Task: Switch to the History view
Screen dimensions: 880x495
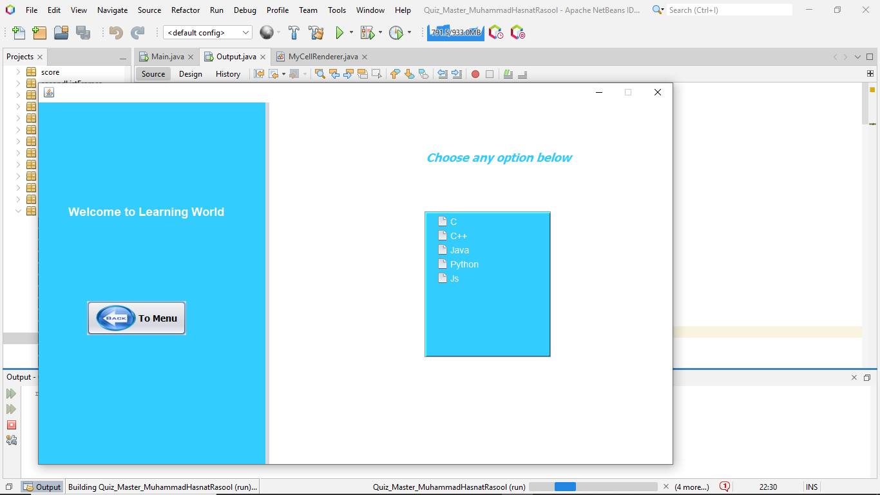Action: click(228, 74)
